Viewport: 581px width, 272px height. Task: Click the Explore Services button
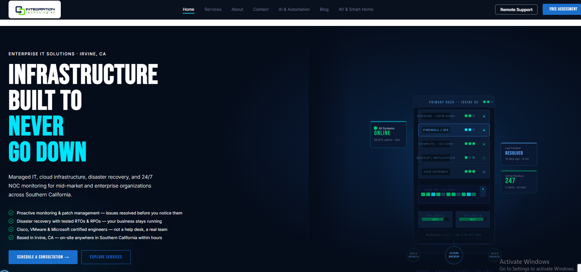pyautogui.click(x=106, y=257)
